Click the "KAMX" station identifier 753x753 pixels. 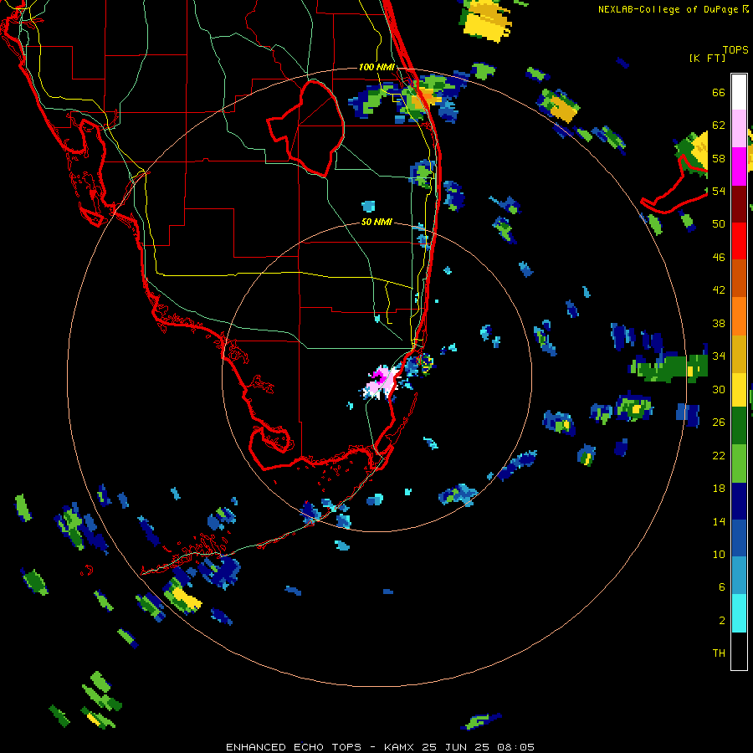(x=400, y=747)
